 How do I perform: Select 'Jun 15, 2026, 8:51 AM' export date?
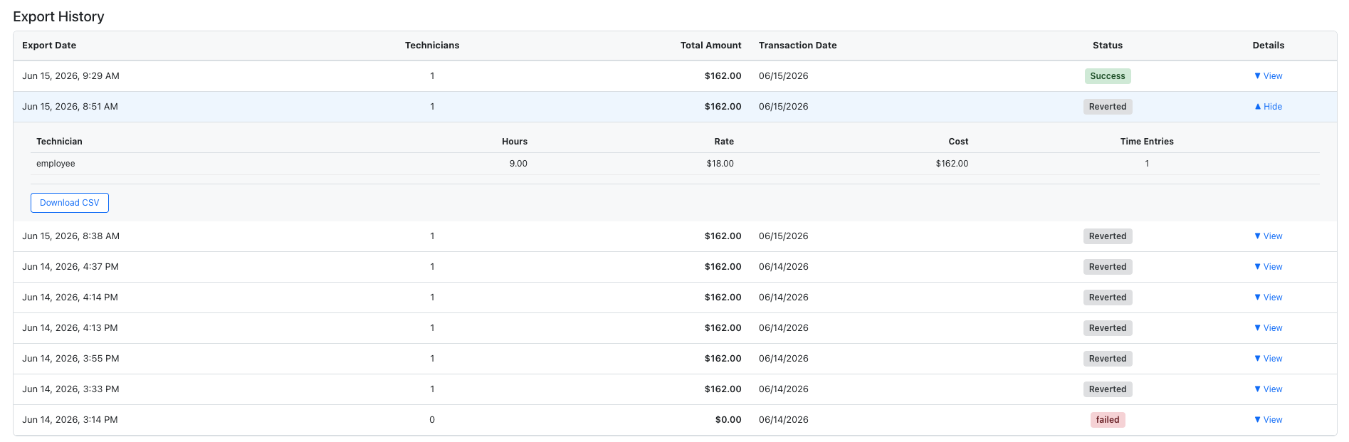[70, 107]
